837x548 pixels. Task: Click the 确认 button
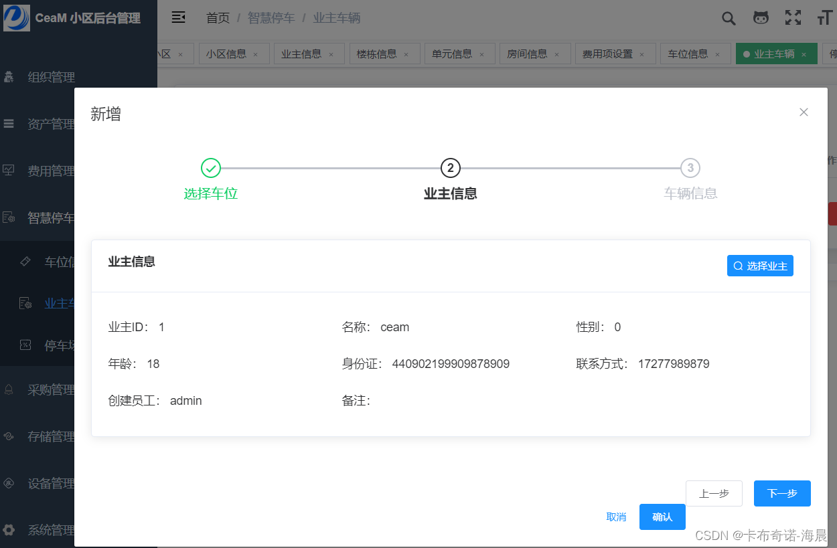pos(662,517)
